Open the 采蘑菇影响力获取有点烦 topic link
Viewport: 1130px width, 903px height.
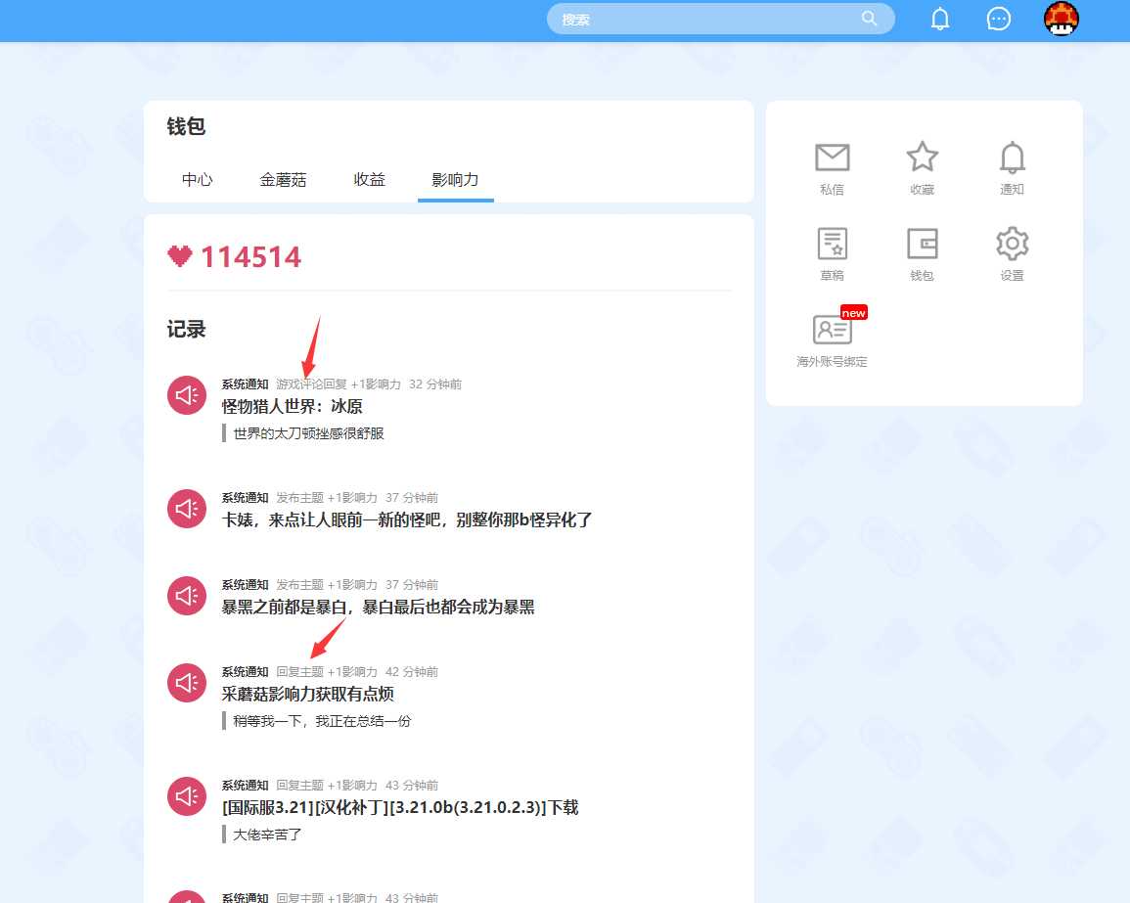(x=307, y=694)
